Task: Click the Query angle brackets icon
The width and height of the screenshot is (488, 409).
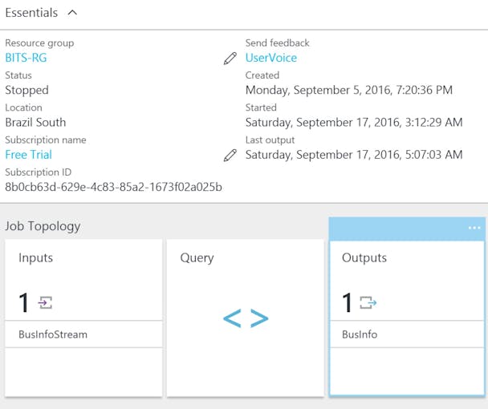Action: pos(245,319)
